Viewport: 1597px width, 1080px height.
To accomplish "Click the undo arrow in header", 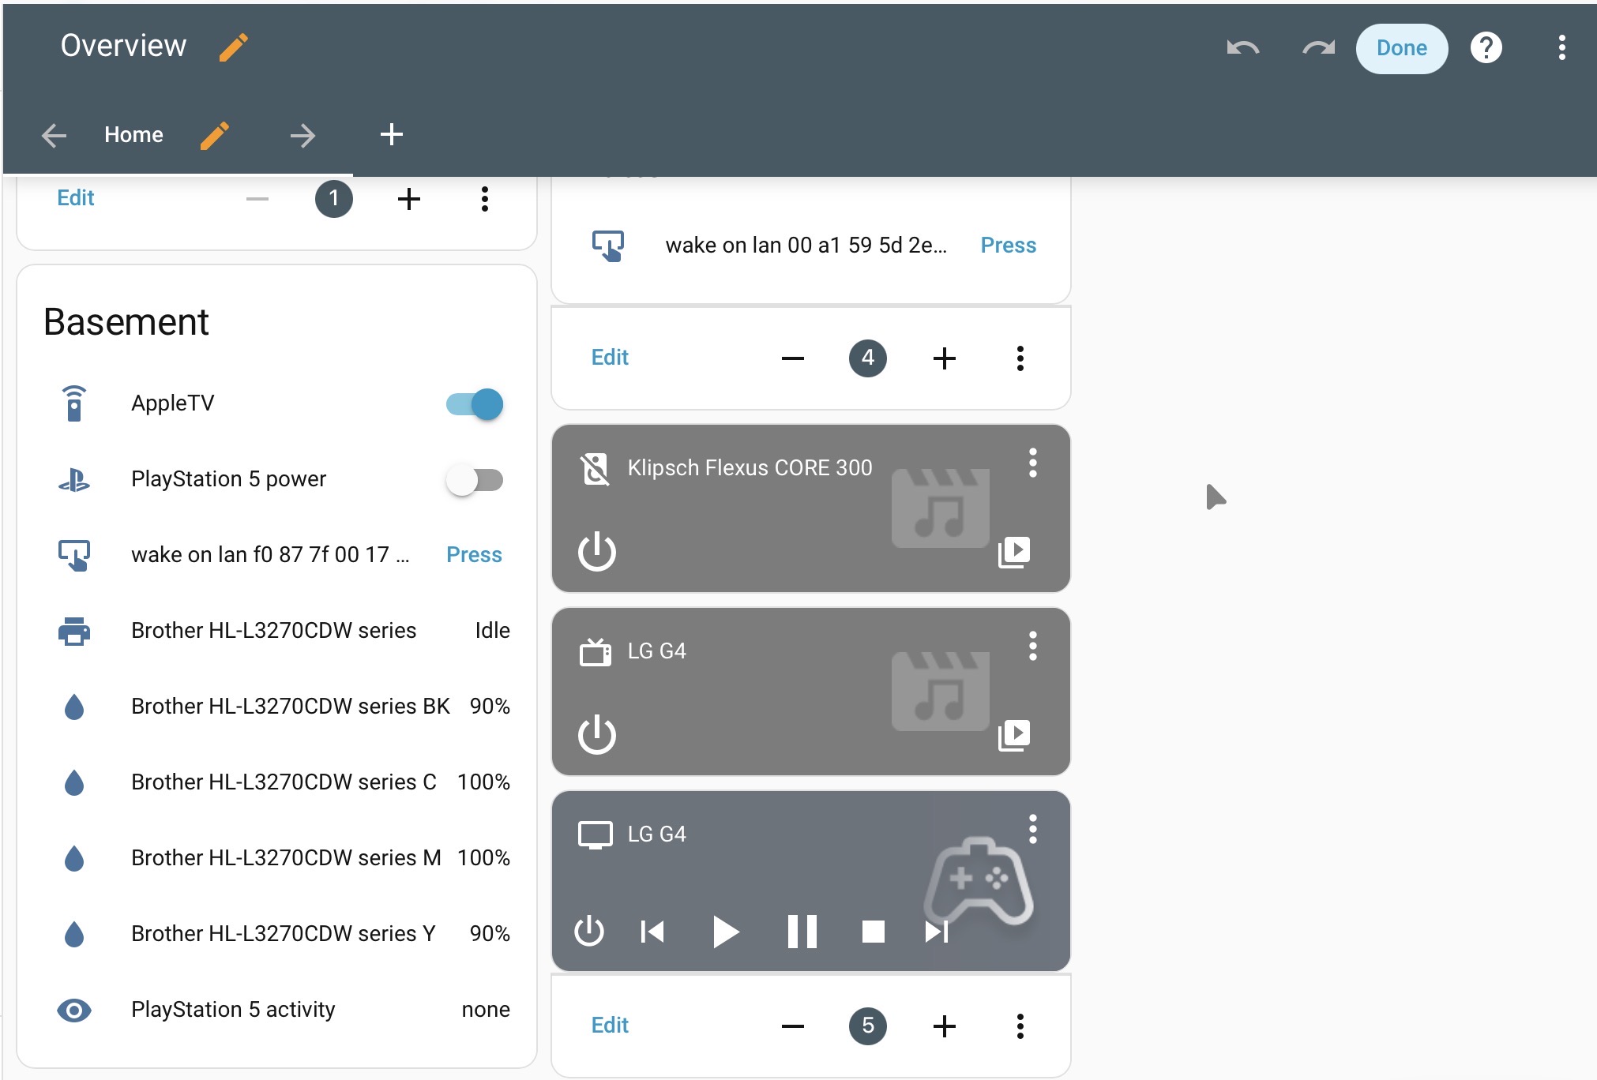I will 1242,48.
